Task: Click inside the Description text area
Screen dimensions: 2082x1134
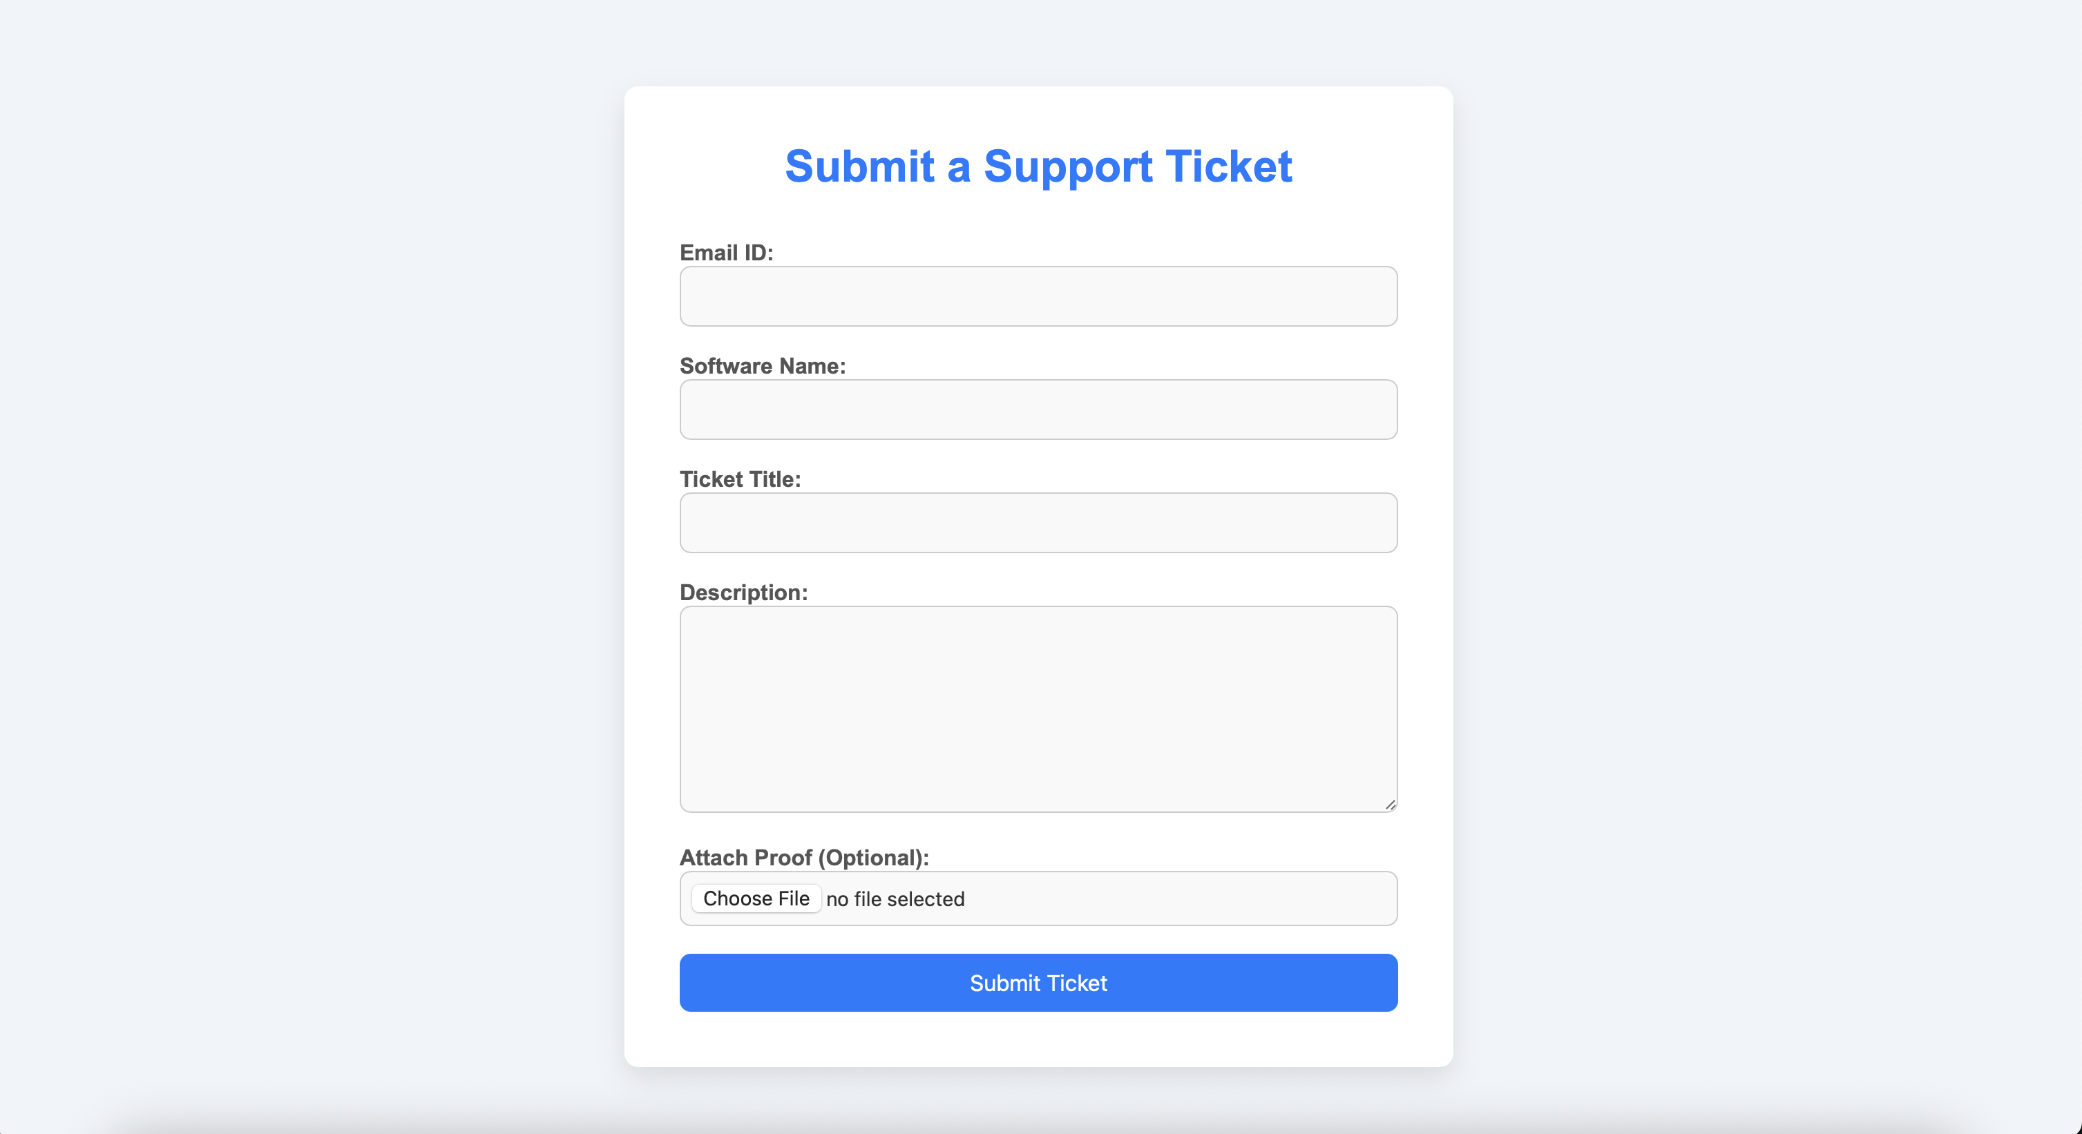Action: (1038, 708)
